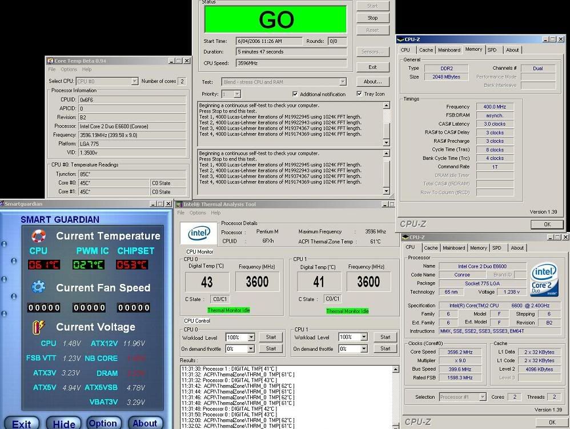
Task: Switch to the CPU tab in the CPU-Z timings window
Action: coord(406,50)
